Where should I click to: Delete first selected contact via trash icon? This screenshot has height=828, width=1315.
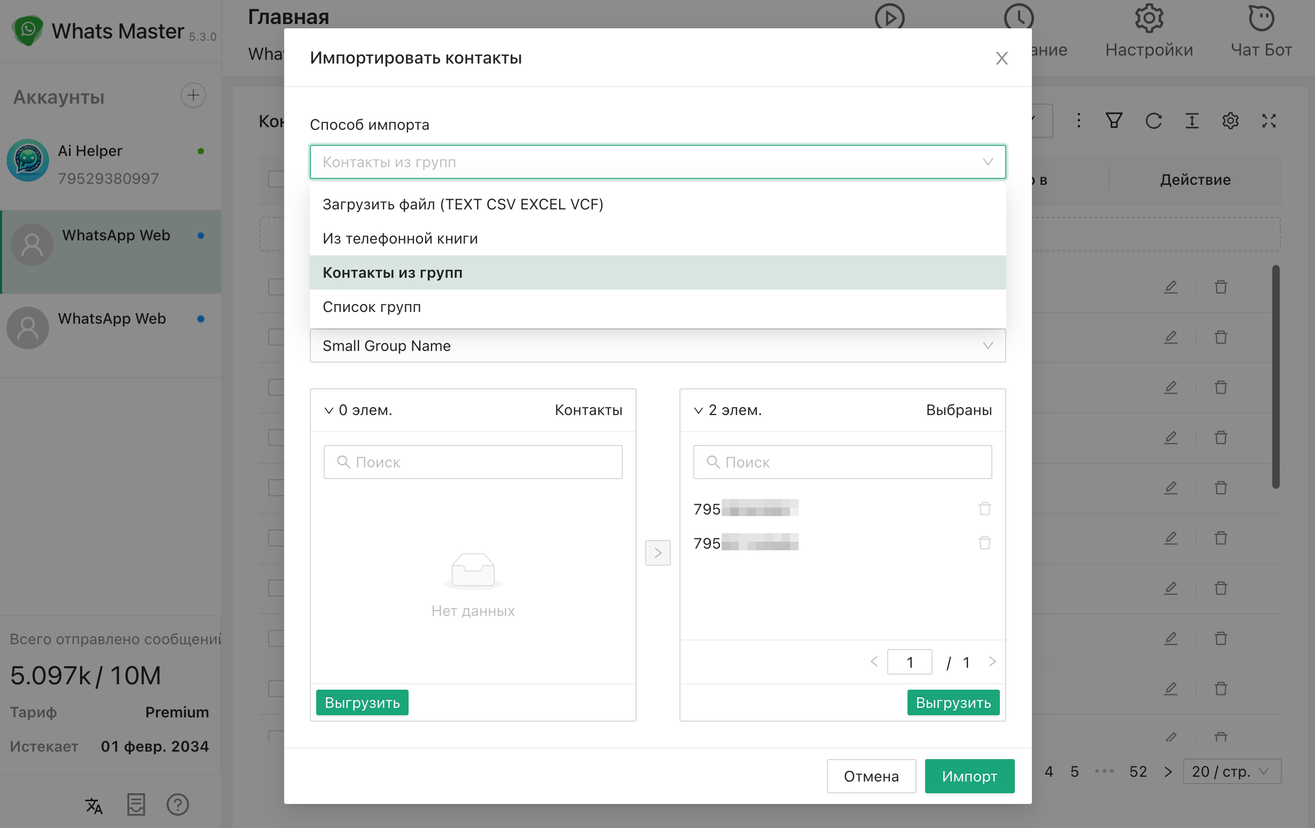click(x=984, y=509)
